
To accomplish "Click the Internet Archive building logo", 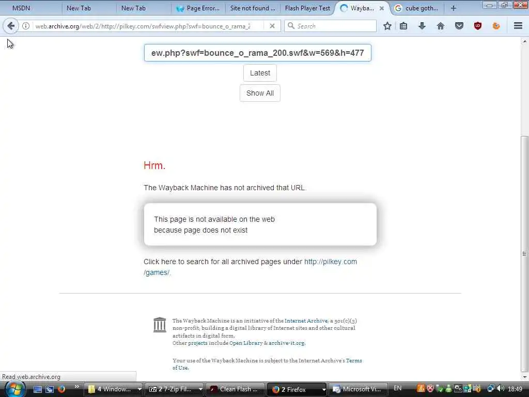I will [x=160, y=325].
